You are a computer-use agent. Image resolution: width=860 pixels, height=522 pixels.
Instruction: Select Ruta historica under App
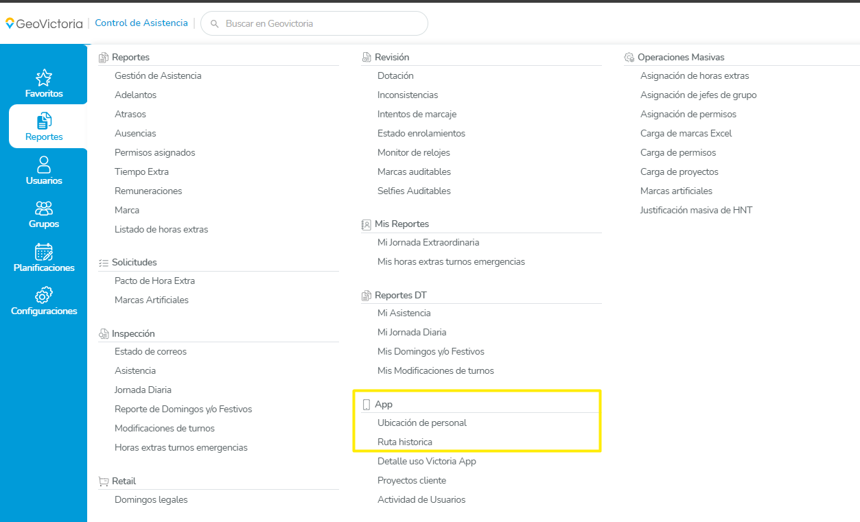pyautogui.click(x=405, y=442)
